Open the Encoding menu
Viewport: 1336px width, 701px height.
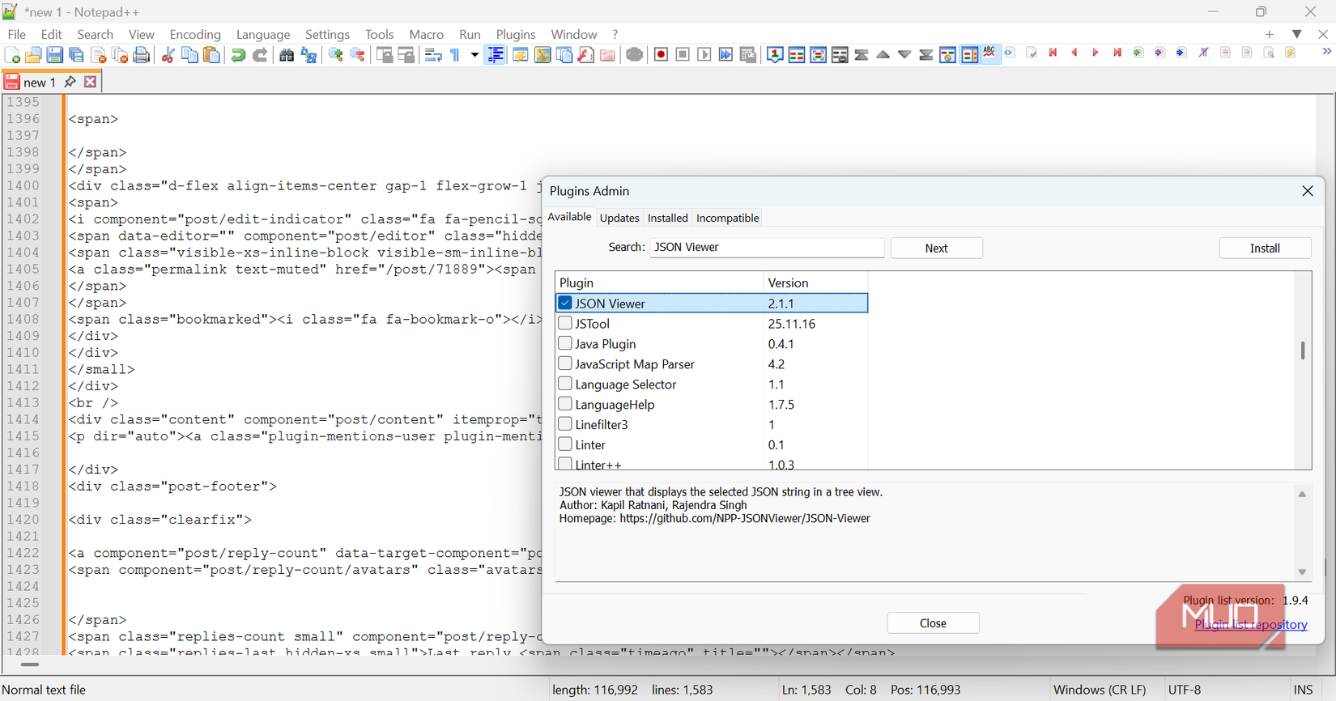tap(195, 34)
